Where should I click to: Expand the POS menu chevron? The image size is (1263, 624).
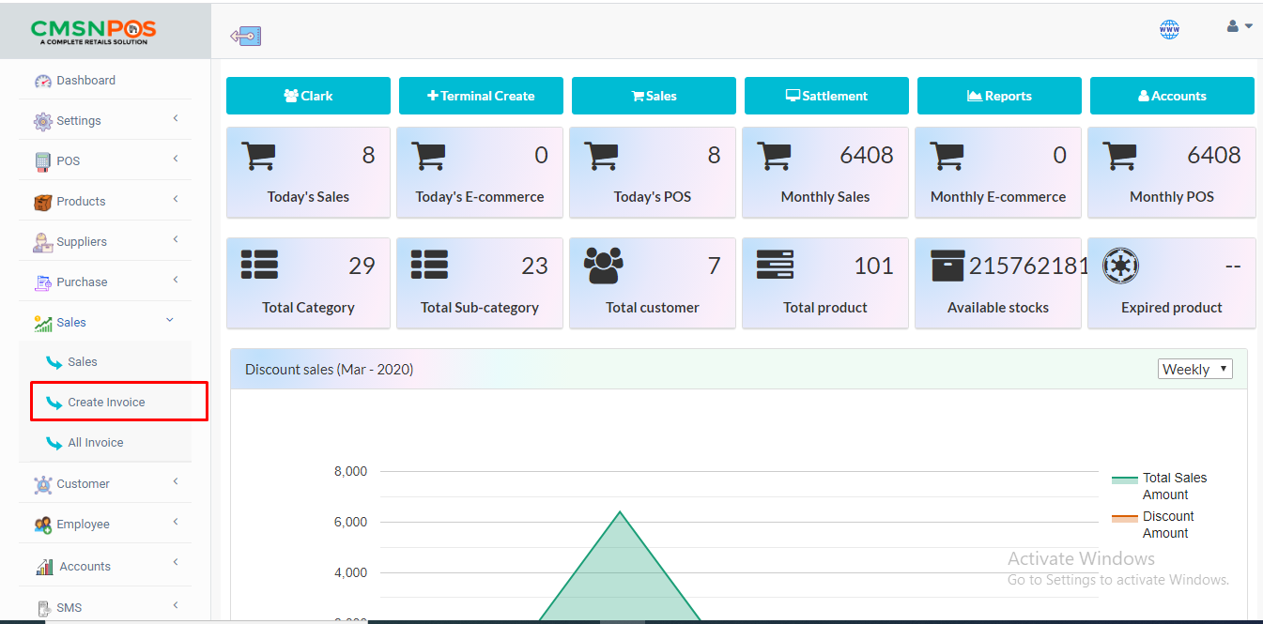[x=176, y=160]
